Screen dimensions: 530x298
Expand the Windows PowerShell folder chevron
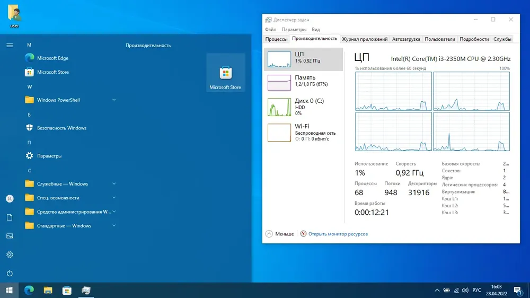pyautogui.click(x=114, y=100)
